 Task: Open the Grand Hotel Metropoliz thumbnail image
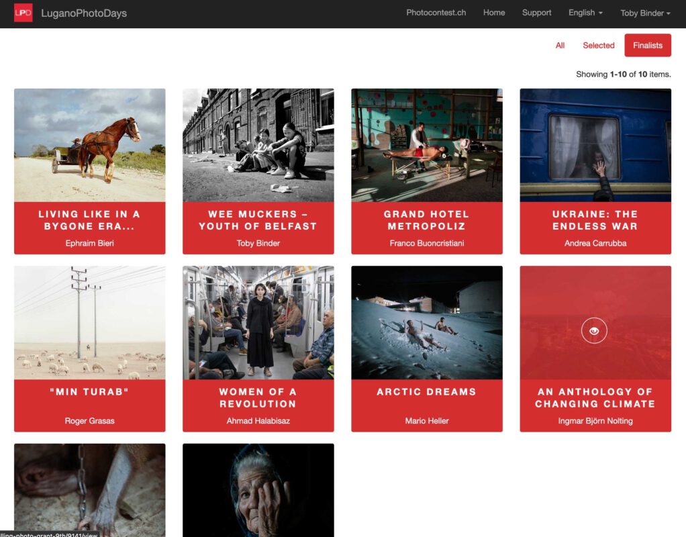click(x=427, y=145)
